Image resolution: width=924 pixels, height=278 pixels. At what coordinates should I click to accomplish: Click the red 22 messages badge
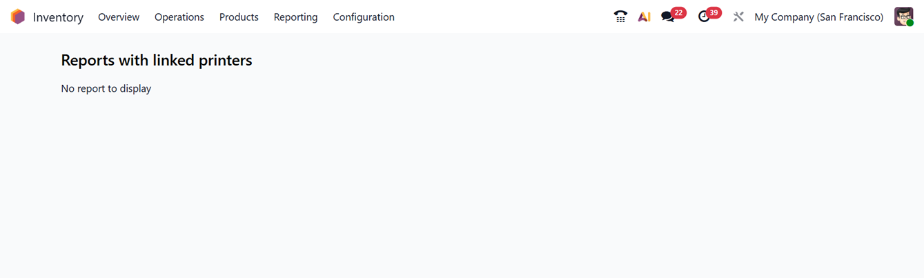click(x=679, y=12)
